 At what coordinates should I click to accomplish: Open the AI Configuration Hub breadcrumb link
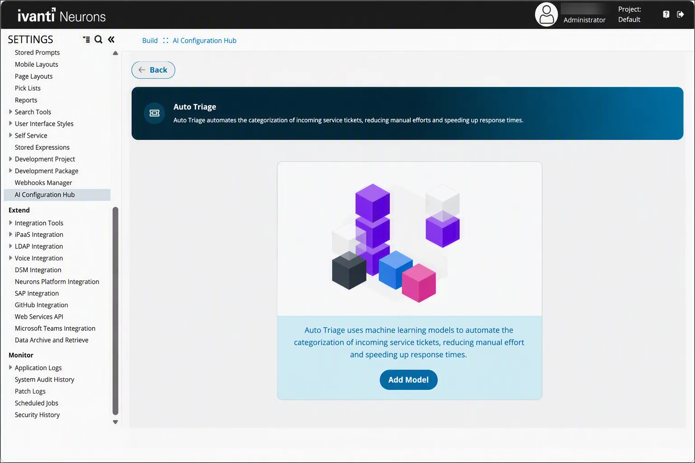(x=205, y=41)
